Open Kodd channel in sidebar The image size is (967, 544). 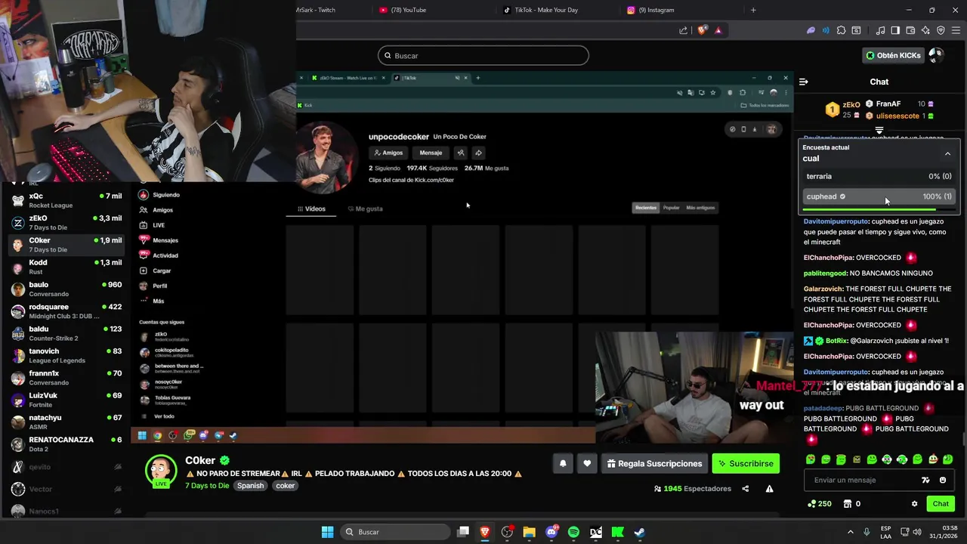[x=66, y=267]
